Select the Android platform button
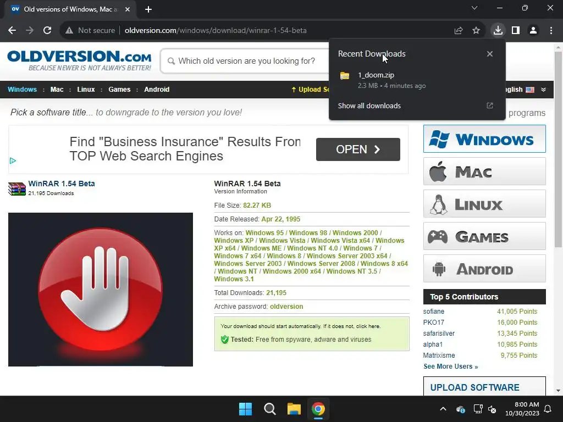563x422 pixels. pos(484,269)
